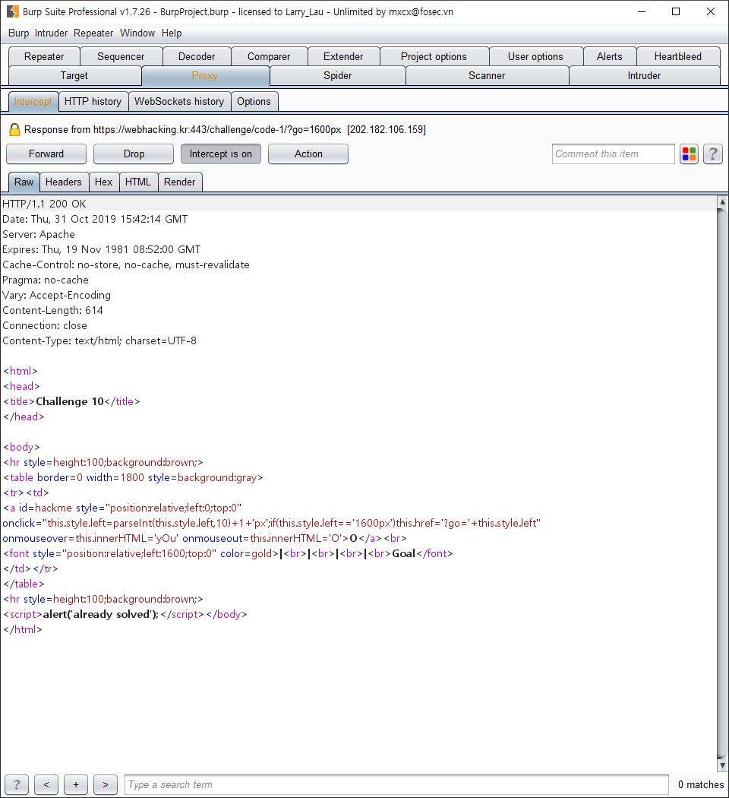This screenshot has height=798, width=729.
Task: Click the '0 matches' search count label
Action: click(x=701, y=784)
